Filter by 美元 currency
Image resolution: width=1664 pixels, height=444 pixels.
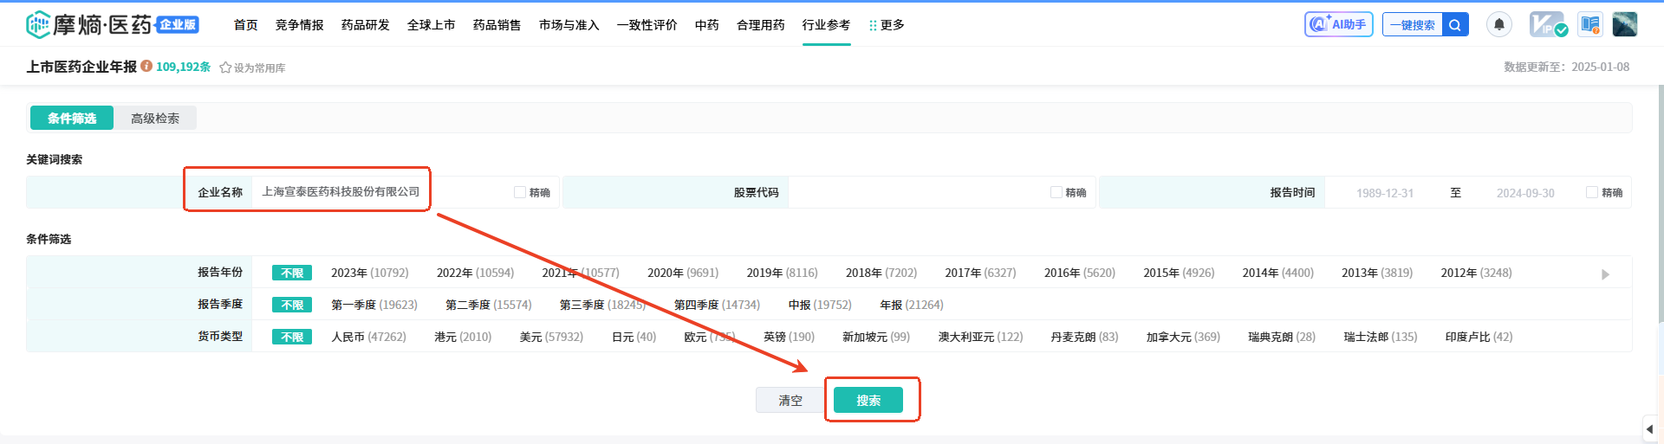551,337
